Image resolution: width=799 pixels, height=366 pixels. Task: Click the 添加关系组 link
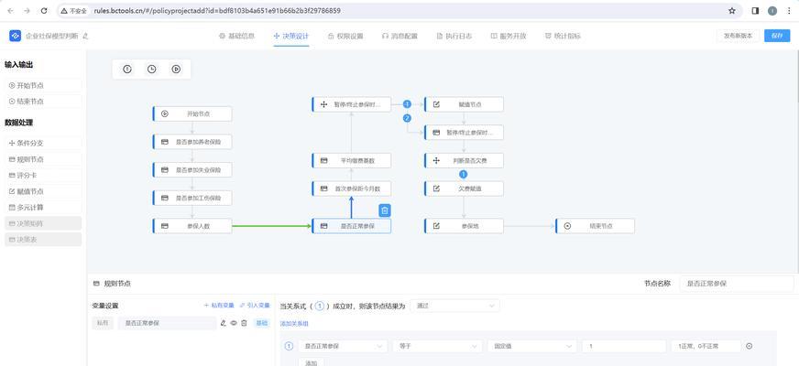(x=294, y=323)
